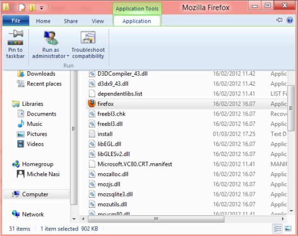Select the libGLESv2.dll file icon
298x236 pixels.
[92, 154]
